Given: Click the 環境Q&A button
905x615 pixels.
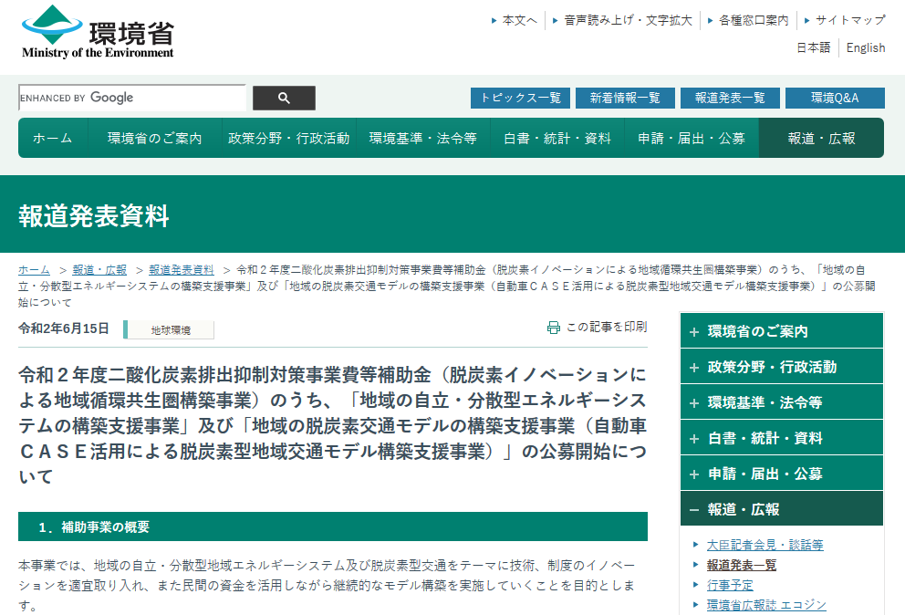Looking at the screenshot, I should (x=835, y=99).
